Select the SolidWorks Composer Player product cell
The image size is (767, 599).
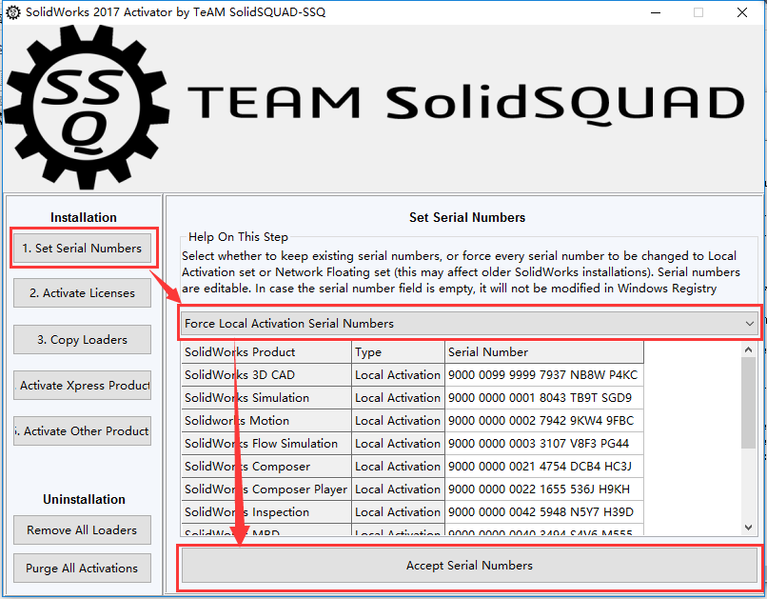click(266, 489)
